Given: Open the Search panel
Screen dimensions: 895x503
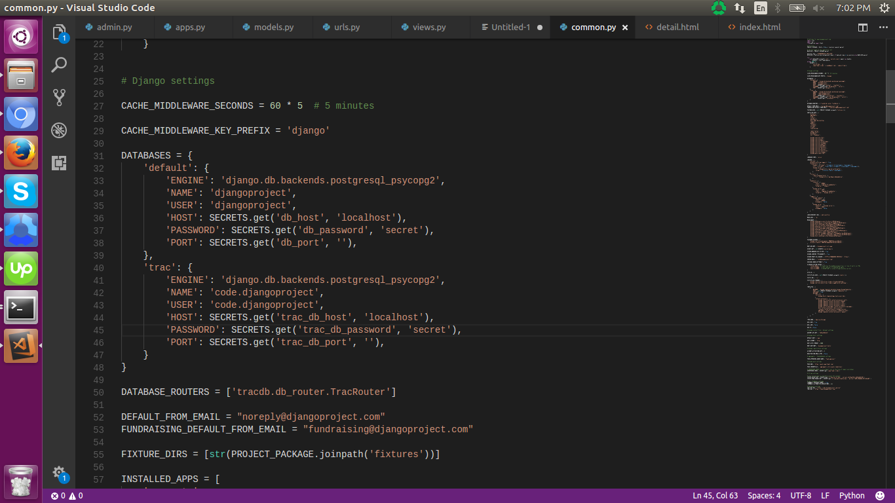Looking at the screenshot, I should (59, 65).
